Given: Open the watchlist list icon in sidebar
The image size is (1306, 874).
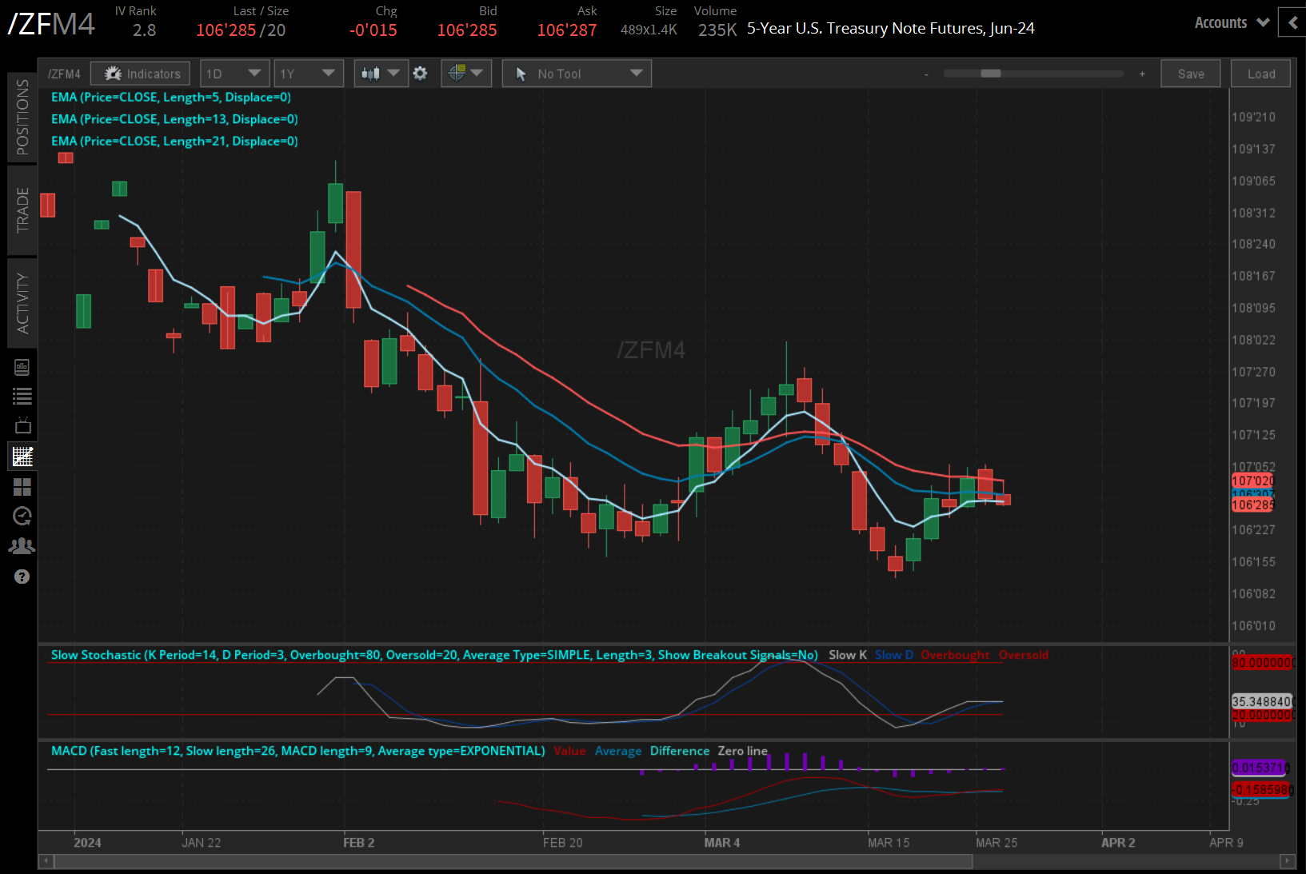Looking at the screenshot, I should (x=22, y=396).
